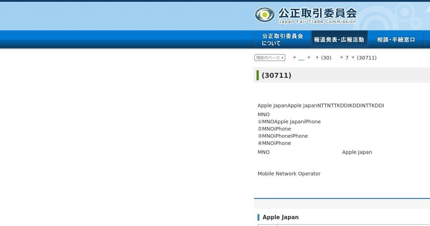Open the 相談・手続窓口 menu

point(396,39)
